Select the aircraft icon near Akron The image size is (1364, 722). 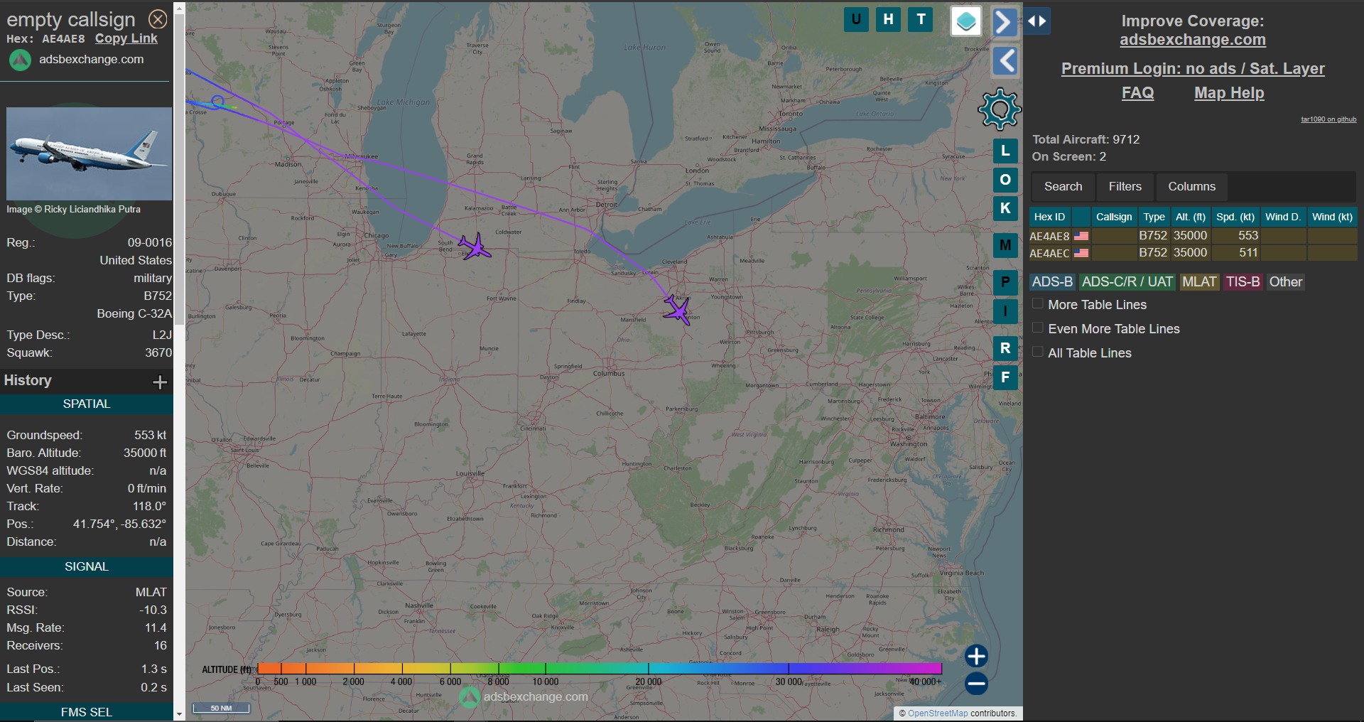(x=677, y=311)
